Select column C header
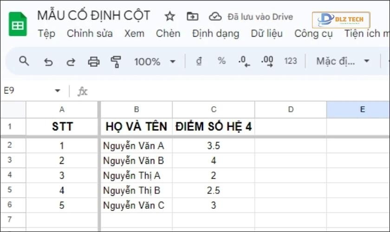Viewport: 390px width, 232px height. coord(214,110)
